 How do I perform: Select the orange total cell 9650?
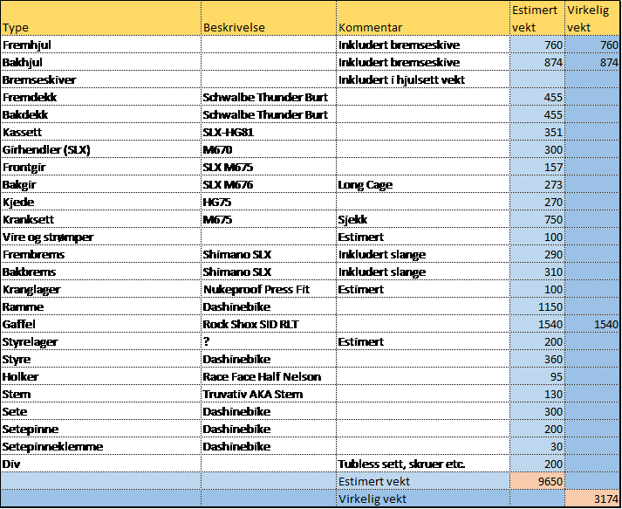pyautogui.click(x=537, y=481)
